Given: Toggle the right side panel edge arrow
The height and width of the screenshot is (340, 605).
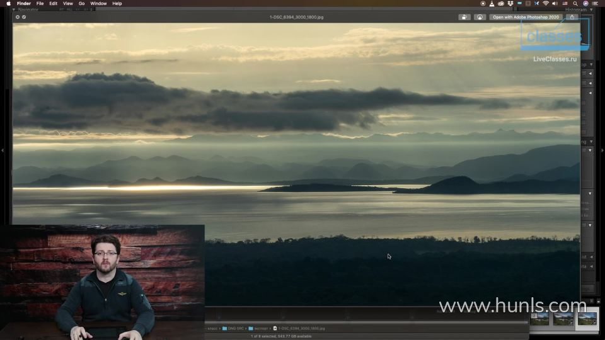Looking at the screenshot, I should coord(602,150).
